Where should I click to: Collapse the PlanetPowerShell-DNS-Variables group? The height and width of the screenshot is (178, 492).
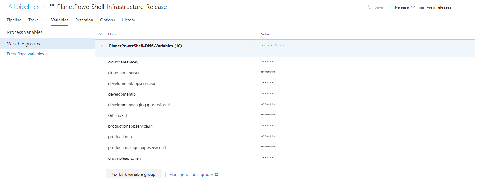[101, 46]
